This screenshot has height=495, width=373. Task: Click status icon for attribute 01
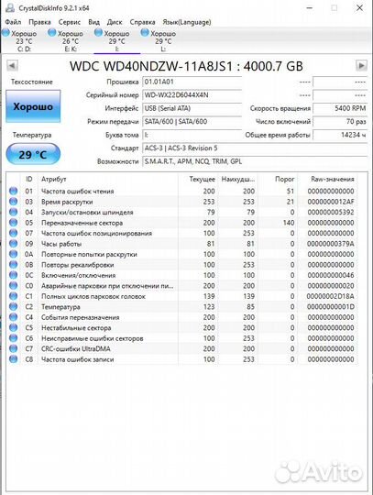pos(13,191)
